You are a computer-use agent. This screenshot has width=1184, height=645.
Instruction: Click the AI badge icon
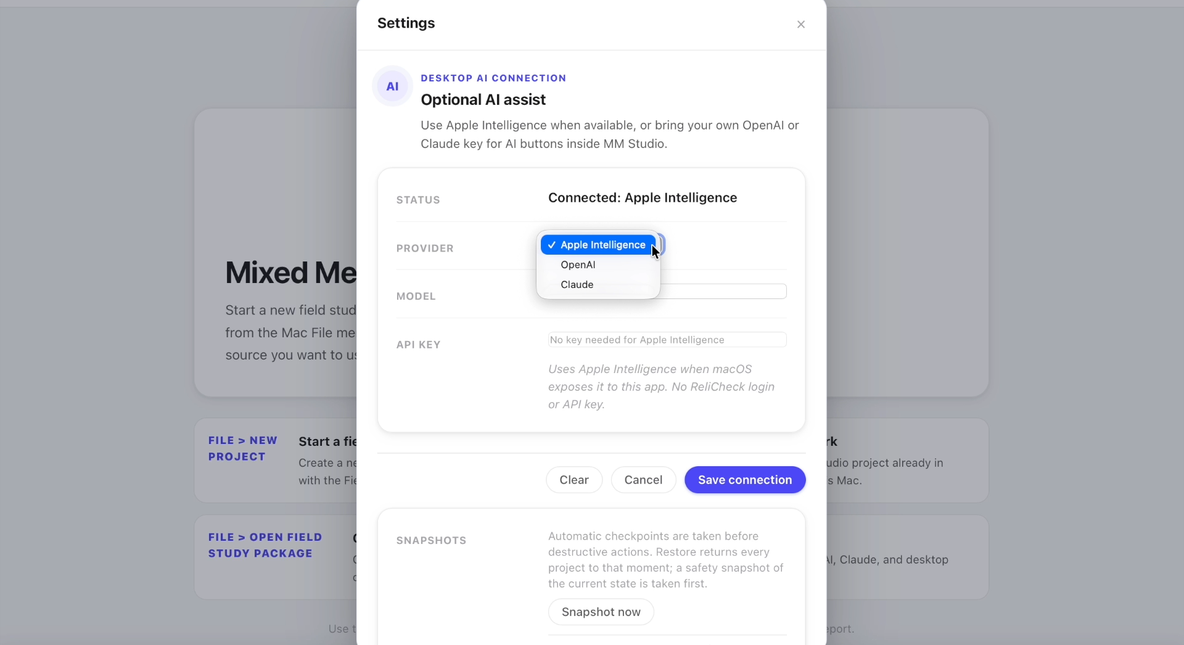pos(392,86)
